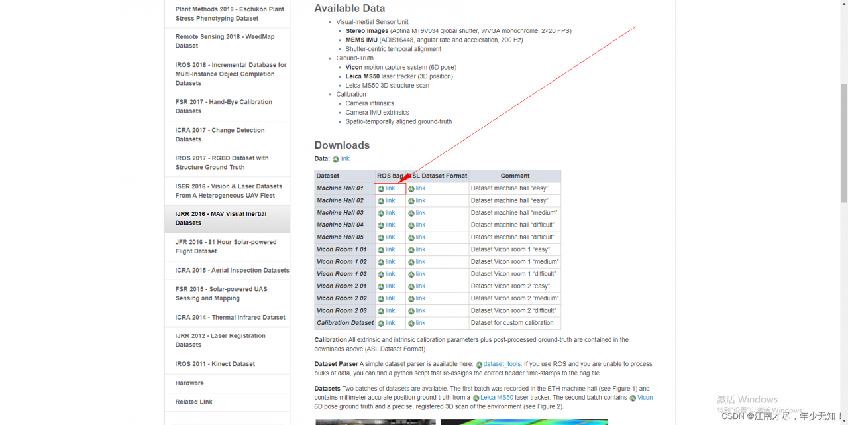Open JFR 2016 81 Hour Solar-powered Flight Dataset
This screenshot has width=848, height=425.
[x=227, y=247]
